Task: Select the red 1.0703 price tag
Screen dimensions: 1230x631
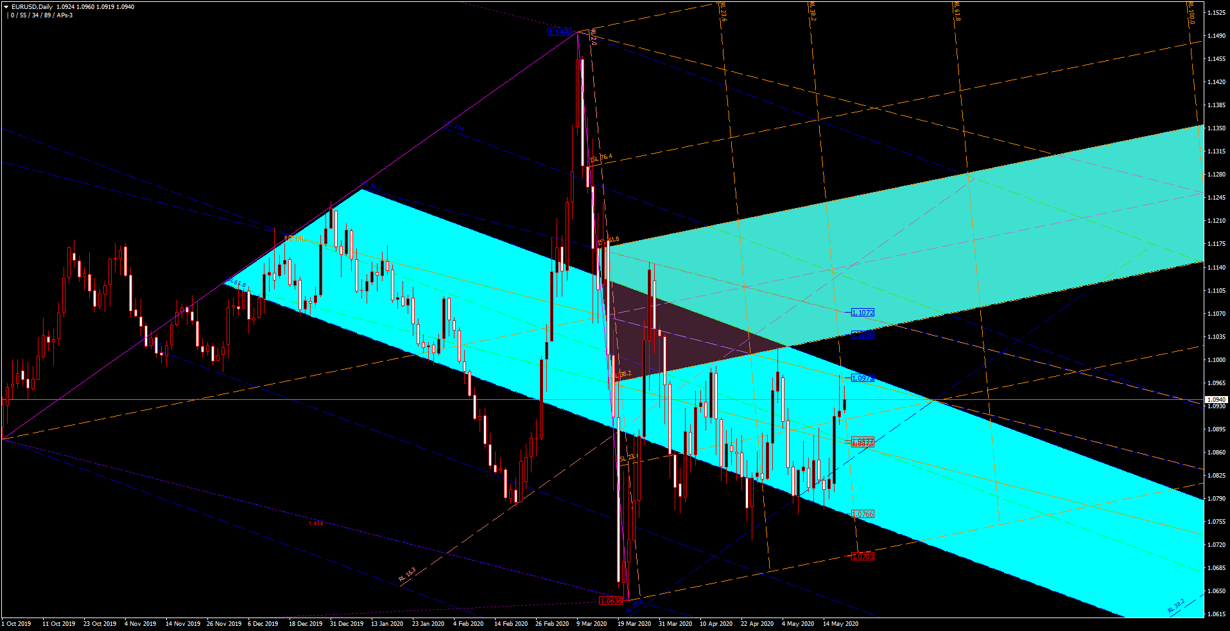Action: 862,557
